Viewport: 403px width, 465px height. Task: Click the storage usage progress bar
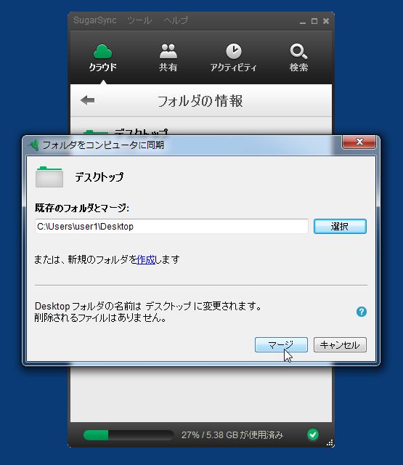[129, 435]
